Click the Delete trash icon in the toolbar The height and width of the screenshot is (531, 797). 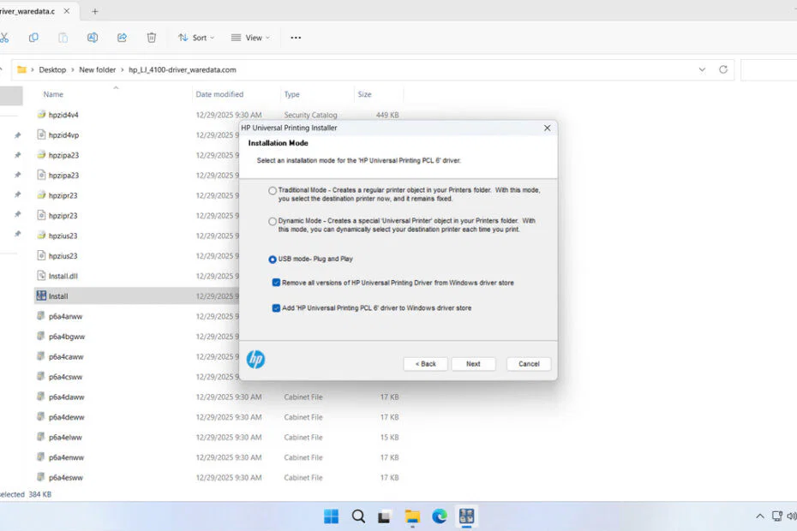[151, 38]
